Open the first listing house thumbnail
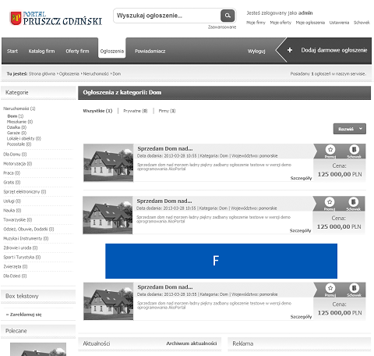 (108, 162)
